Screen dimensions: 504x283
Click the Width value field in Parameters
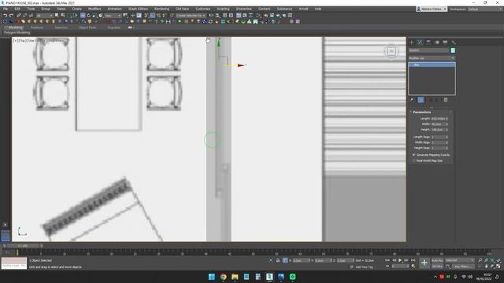click(x=438, y=124)
